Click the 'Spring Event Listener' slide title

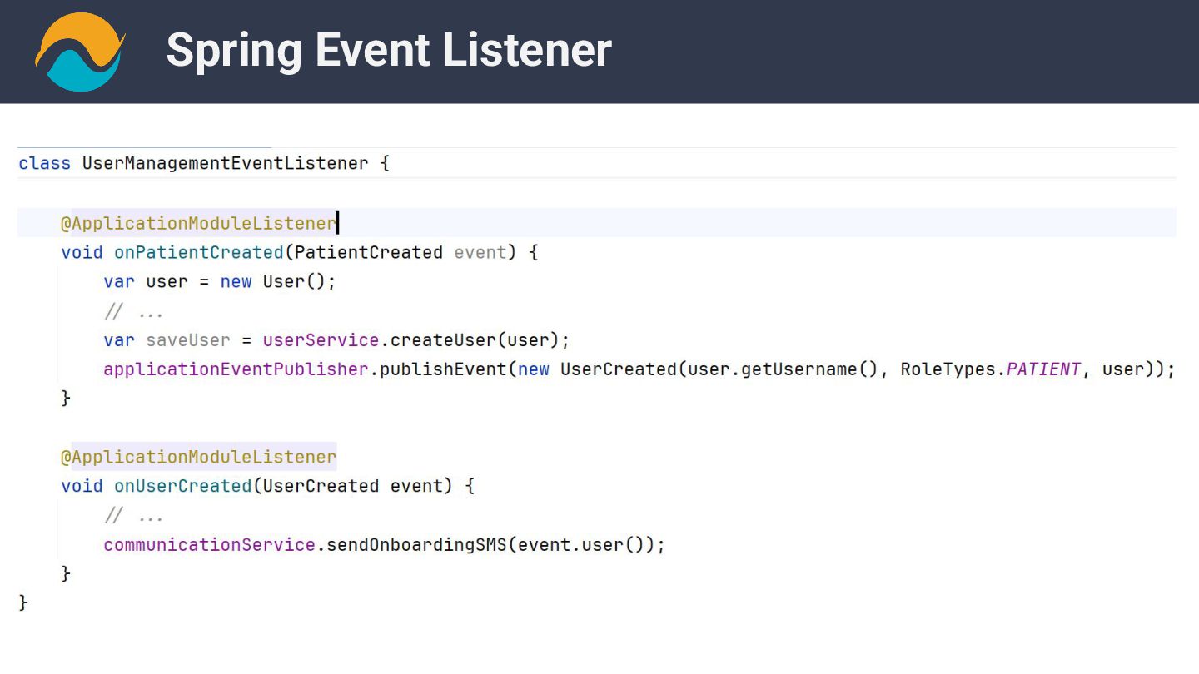point(389,50)
